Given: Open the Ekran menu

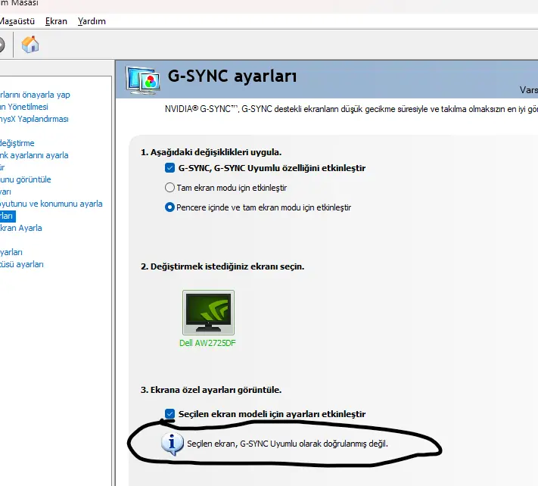Looking at the screenshot, I should [56, 21].
